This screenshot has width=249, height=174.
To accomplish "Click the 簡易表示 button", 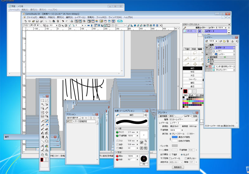I will click(x=178, y=167).
